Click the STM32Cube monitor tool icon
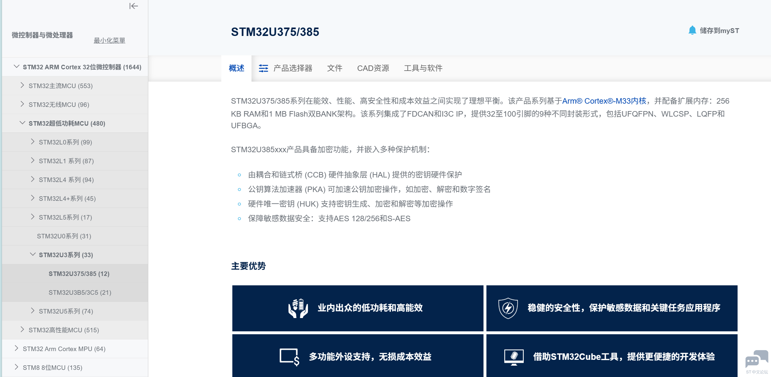The image size is (771, 377). 514,357
